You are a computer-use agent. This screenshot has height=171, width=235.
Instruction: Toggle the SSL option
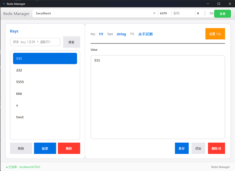[211, 13]
